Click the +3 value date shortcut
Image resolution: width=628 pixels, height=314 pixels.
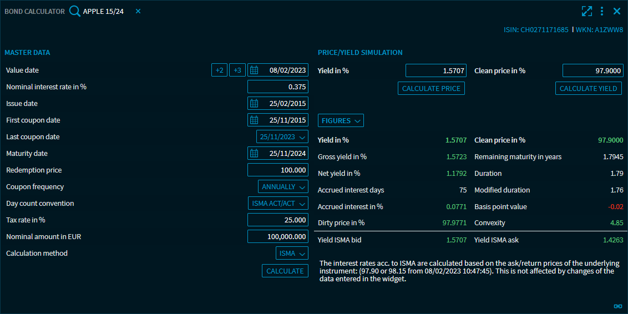237,70
